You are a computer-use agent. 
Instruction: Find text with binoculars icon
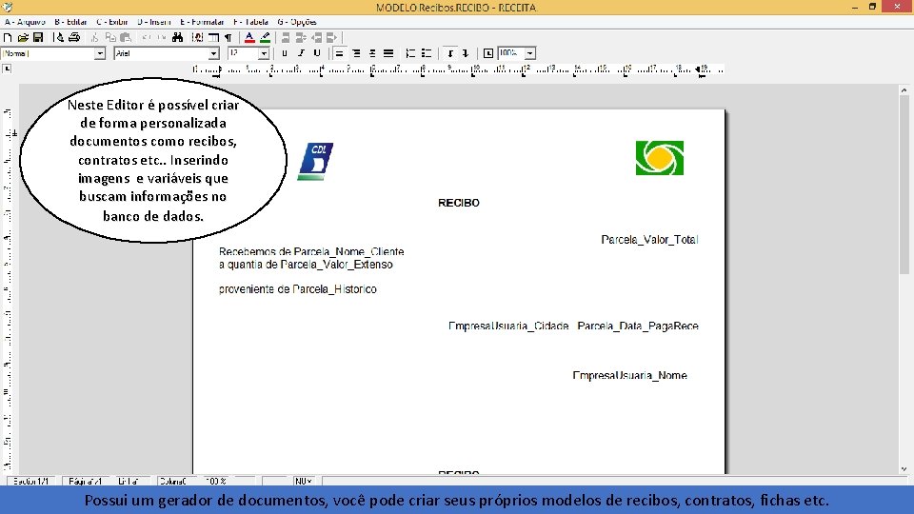pyautogui.click(x=178, y=37)
